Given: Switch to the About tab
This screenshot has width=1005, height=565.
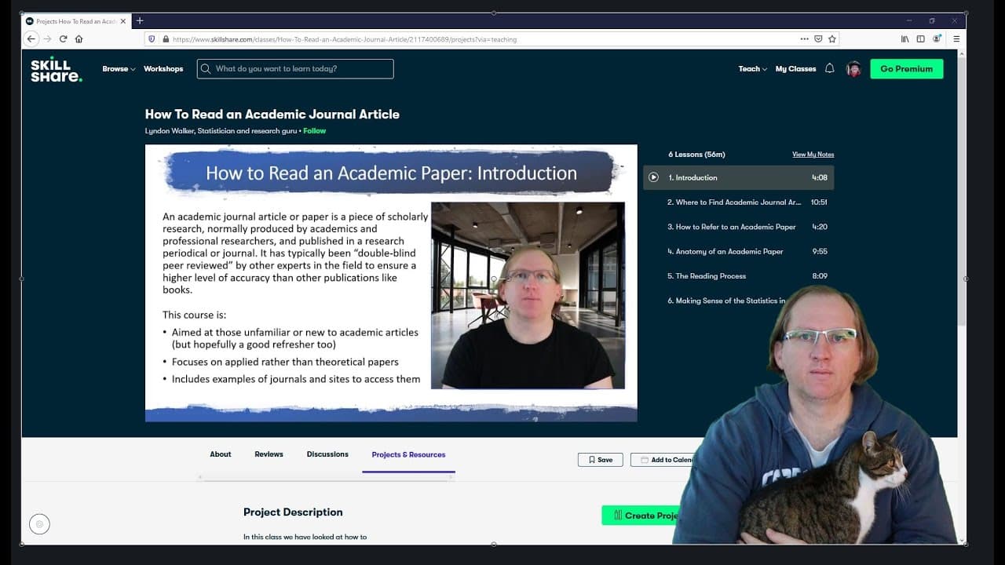Looking at the screenshot, I should [x=221, y=454].
